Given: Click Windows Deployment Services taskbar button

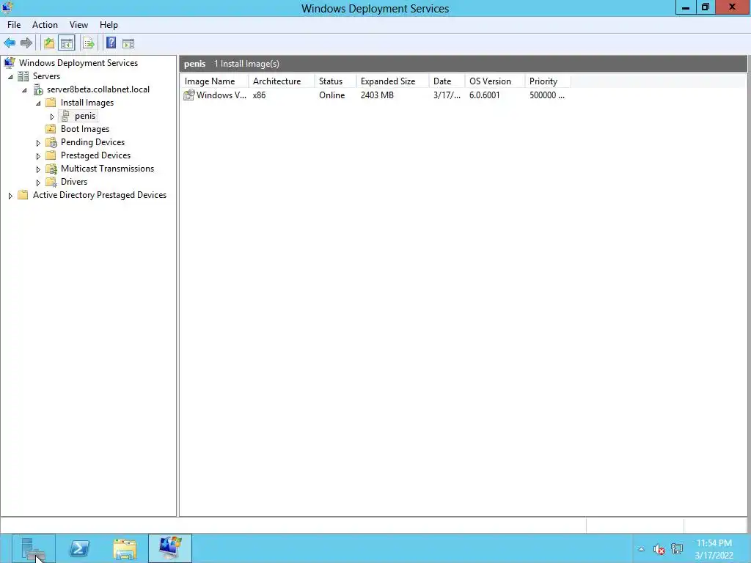Looking at the screenshot, I should point(170,548).
